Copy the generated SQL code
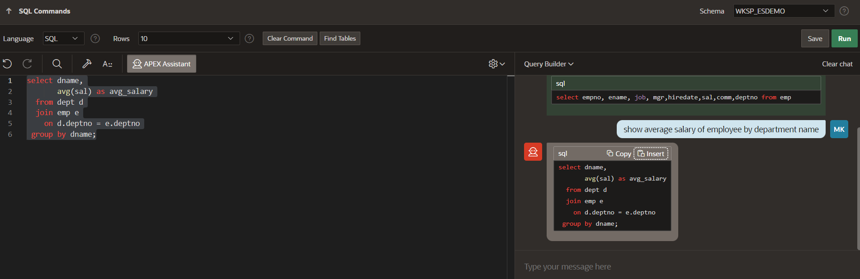 619,153
